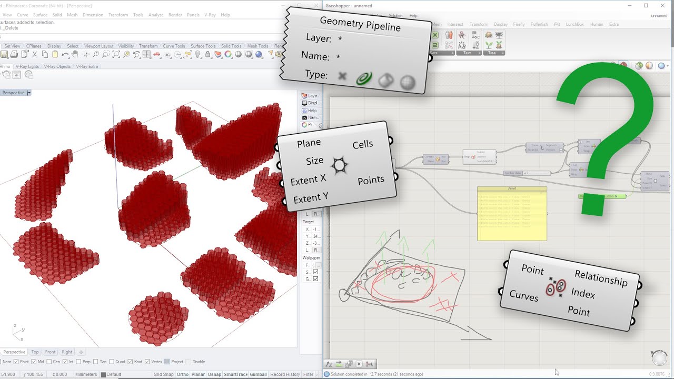Toggle the Quad osnap checkbox
Image resolution: width=674 pixels, height=379 pixels.
[x=112, y=362]
